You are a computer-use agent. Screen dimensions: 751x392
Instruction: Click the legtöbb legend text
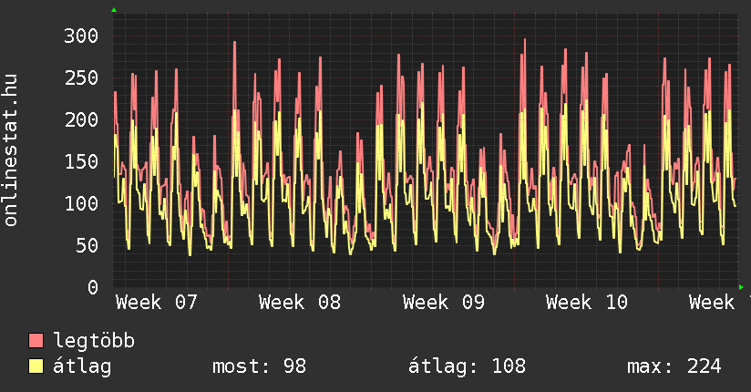94,341
